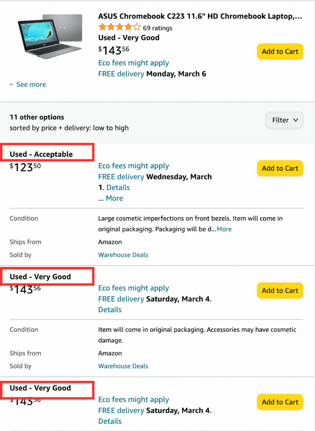Click the orange star rating icons
This screenshot has height=431, width=315.
(119, 28)
